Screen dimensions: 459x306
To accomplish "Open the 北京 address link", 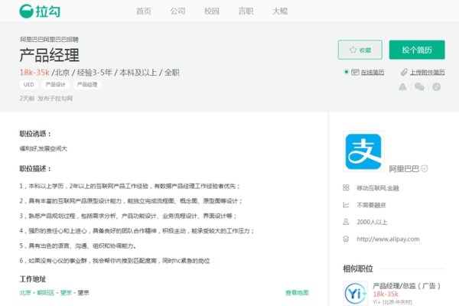I will [25, 292].
